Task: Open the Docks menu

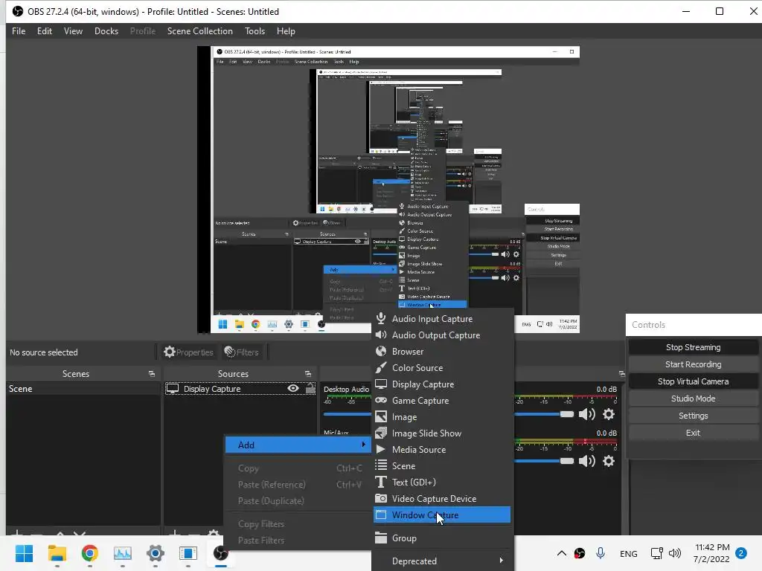Action: (x=106, y=31)
